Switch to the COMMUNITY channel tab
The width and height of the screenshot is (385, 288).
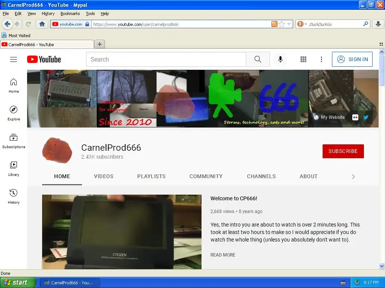206,176
